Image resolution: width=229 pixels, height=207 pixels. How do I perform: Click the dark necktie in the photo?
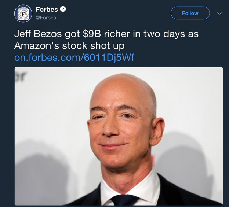tap(124, 200)
